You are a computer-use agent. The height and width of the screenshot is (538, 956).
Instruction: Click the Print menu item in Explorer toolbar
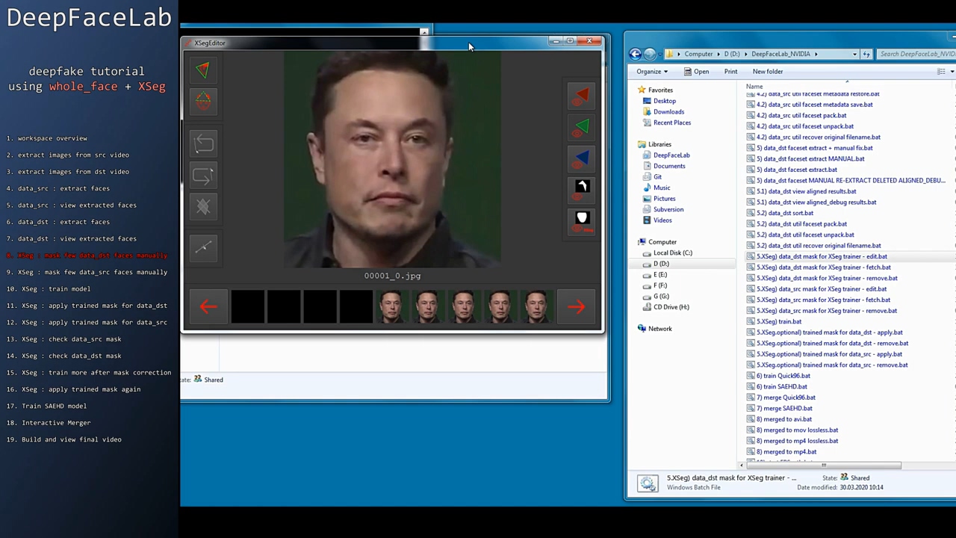730,71
